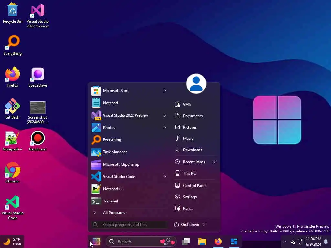This screenshot has width=331, height=248.
Task: Select the Notepad++ desktop shortcut
Action: point(13,141)
